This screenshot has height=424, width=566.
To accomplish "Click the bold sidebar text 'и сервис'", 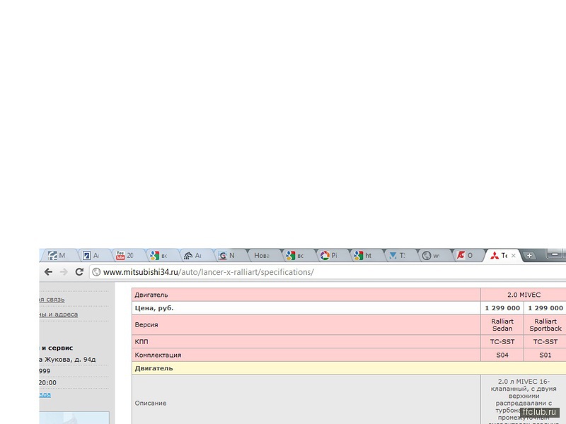I will point(57,348).
